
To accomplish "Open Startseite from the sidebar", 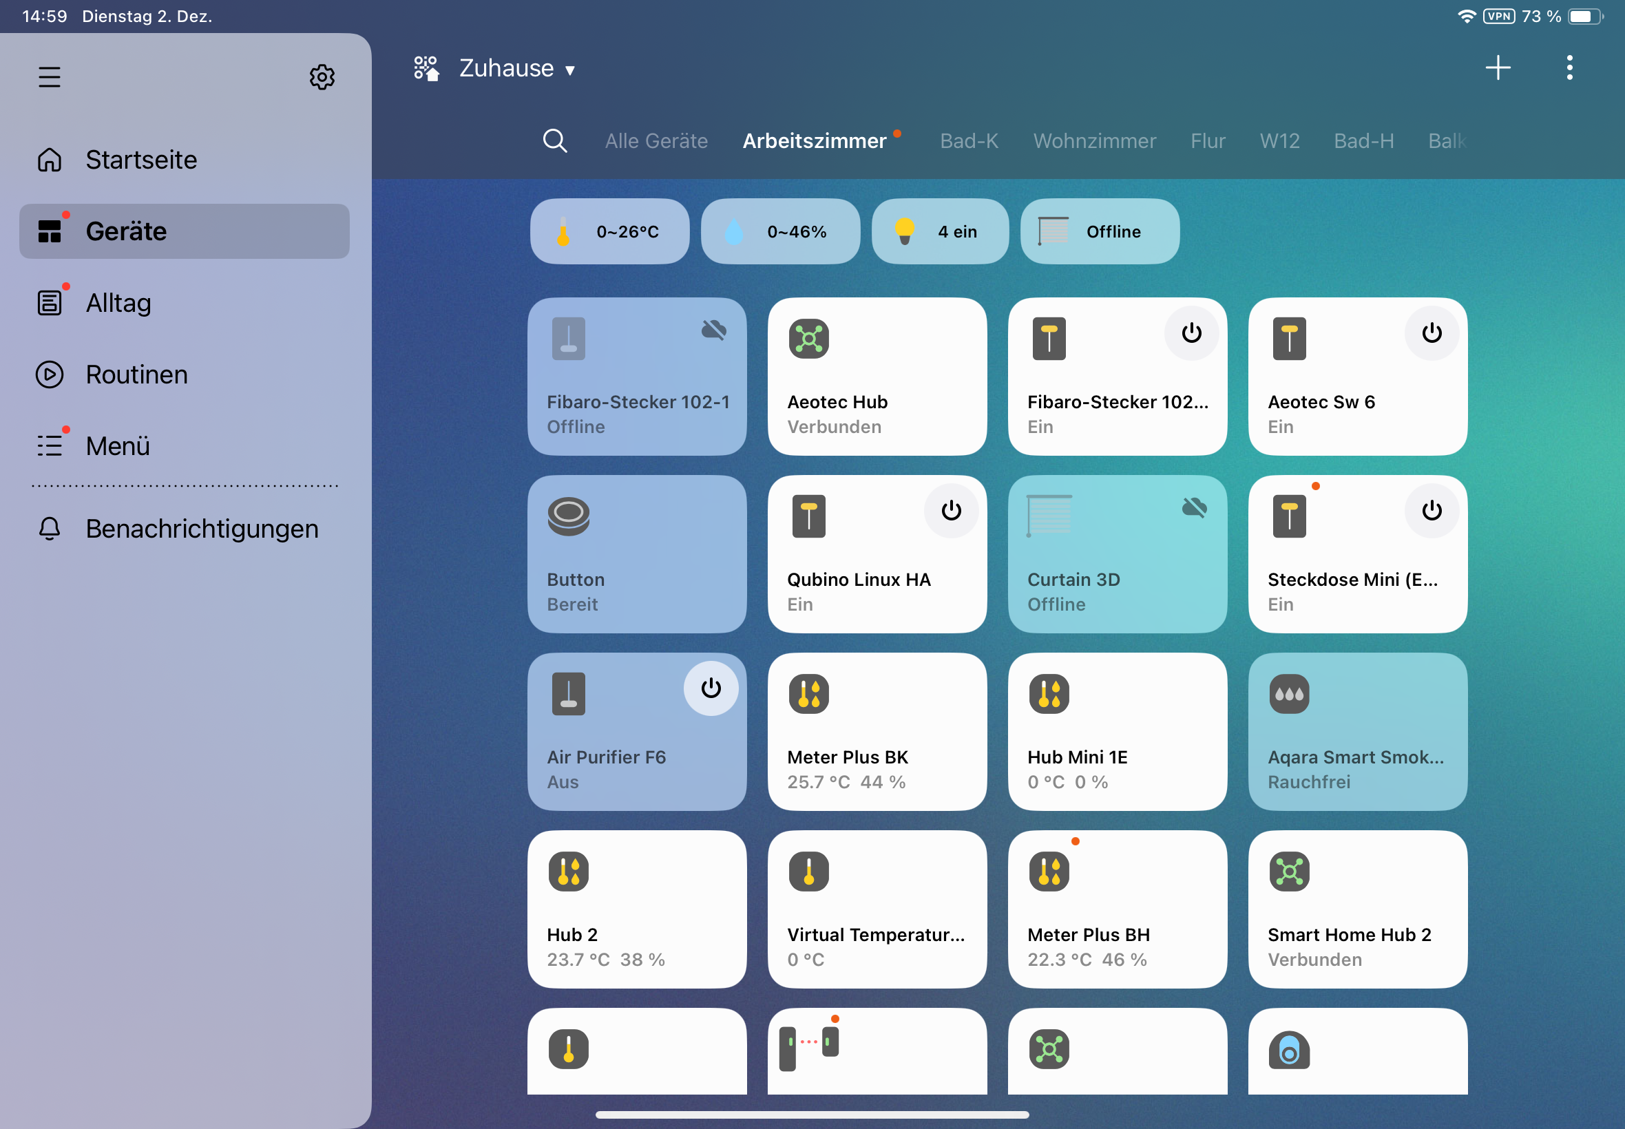I will click(x=140, y=160).
